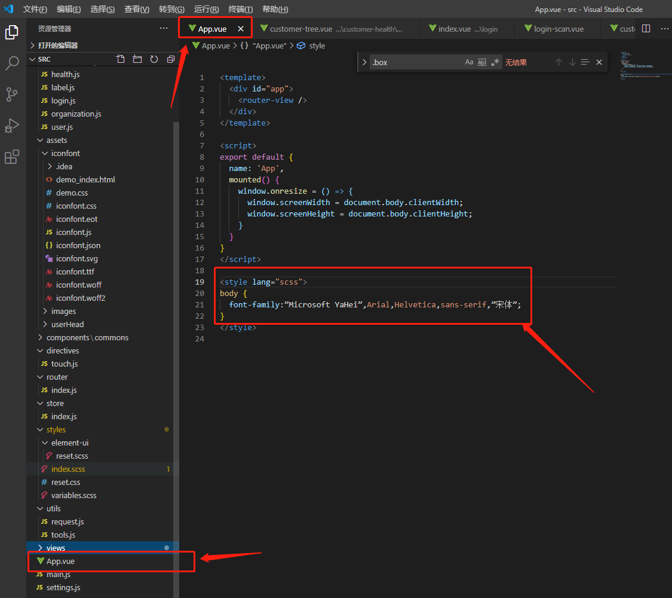This screenshot has width=672, height=598.
Task: Switch to the index.vue login tab
Action: tap(466, 29)
